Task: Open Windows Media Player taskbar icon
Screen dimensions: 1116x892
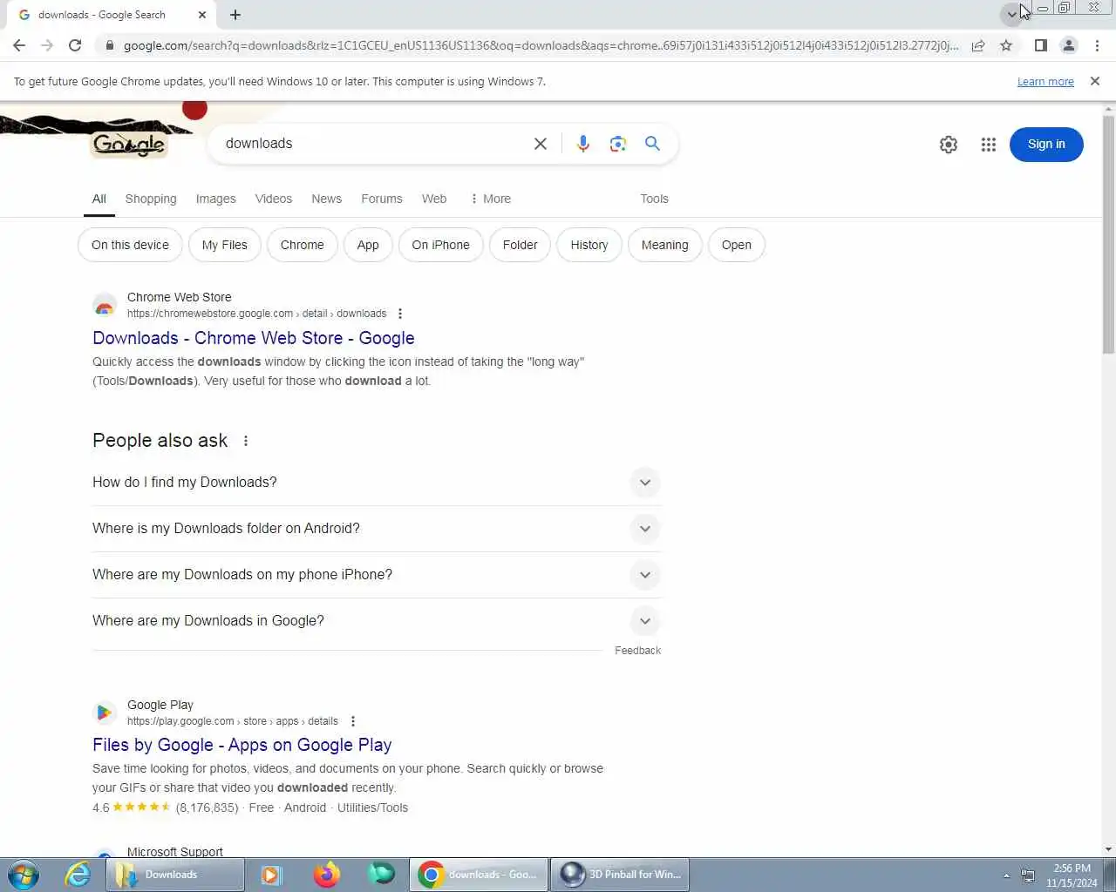Action: point(272,874)
